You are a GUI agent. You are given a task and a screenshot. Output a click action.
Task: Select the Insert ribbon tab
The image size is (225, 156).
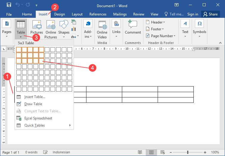(43, 14)
